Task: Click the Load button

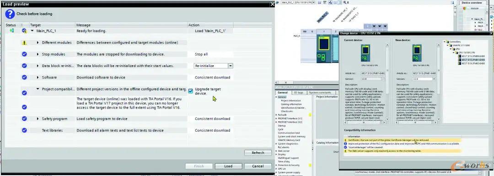Action: click(x=228, y=166)
